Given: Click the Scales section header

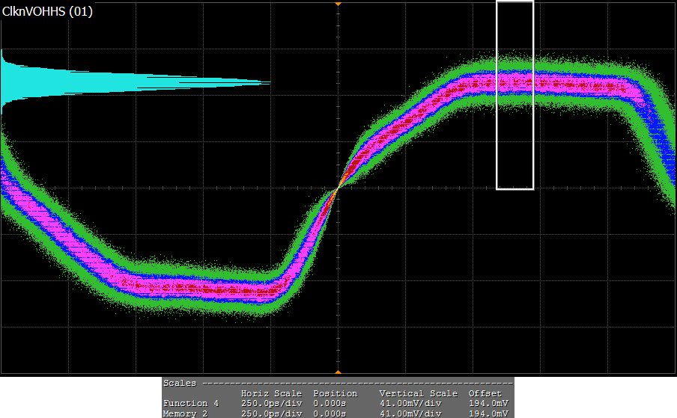Looking at the screenshot, I should tap(180, 383).
